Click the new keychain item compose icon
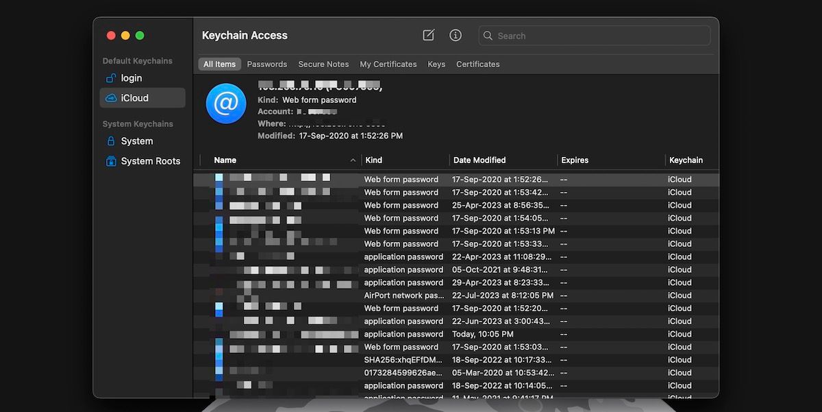This screenshot has height=412, width=822. pyautogui.click(x=427, y=34)
